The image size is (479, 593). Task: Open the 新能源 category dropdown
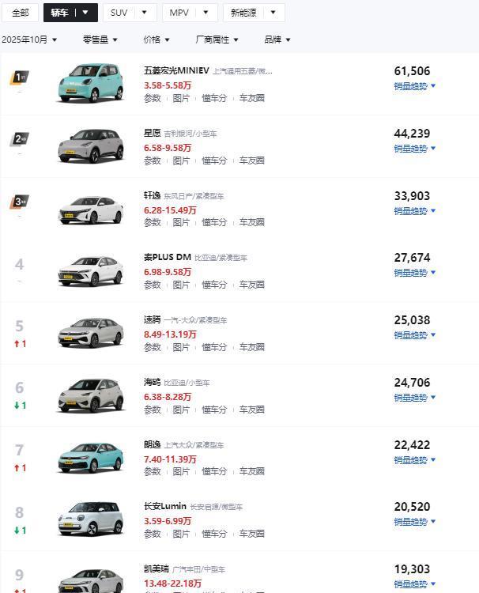tap(253, 13)
